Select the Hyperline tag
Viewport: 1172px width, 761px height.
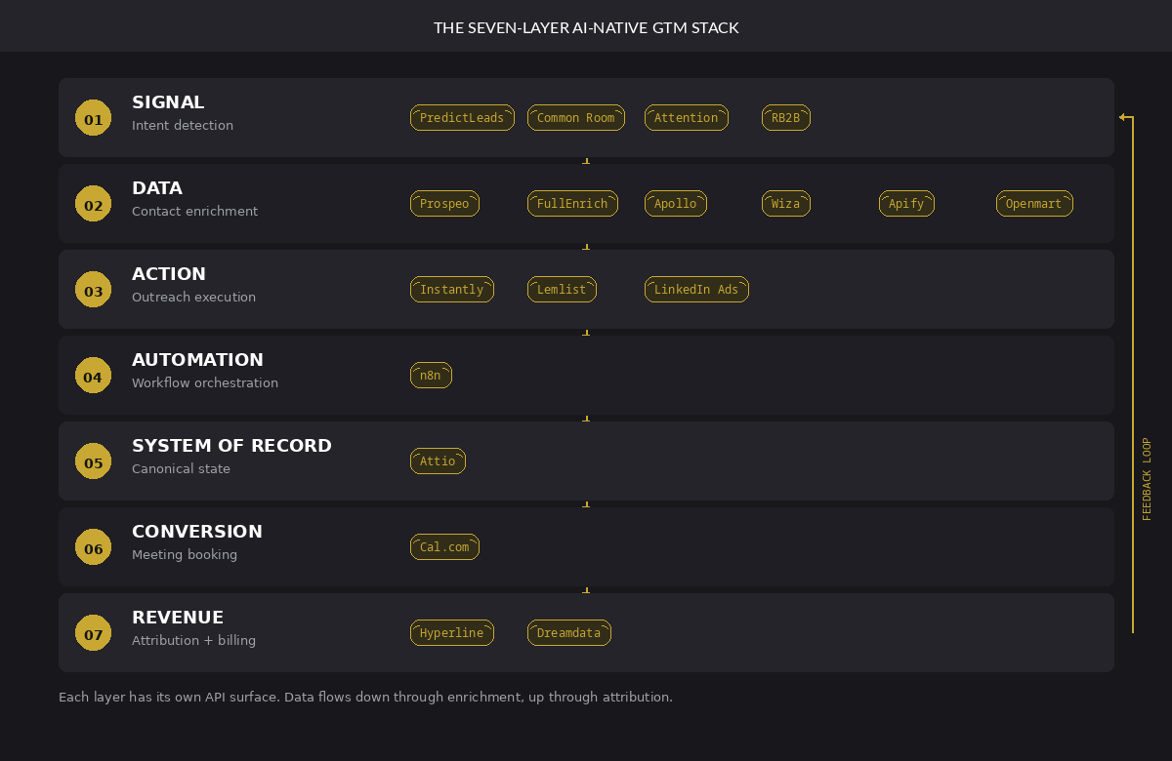click(x=452, y=633)
